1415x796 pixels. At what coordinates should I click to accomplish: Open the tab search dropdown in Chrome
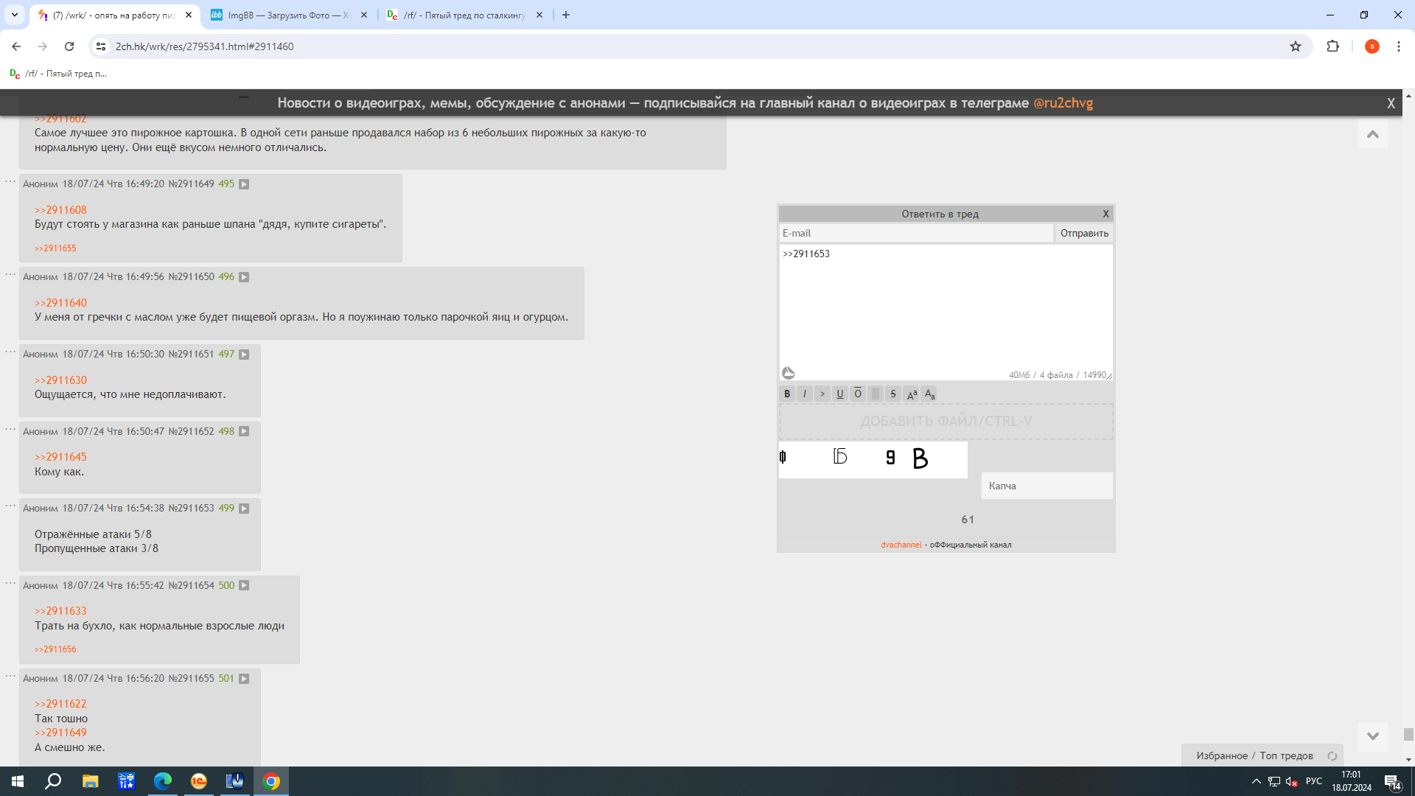pyautogui.click(x=14, y=15)
